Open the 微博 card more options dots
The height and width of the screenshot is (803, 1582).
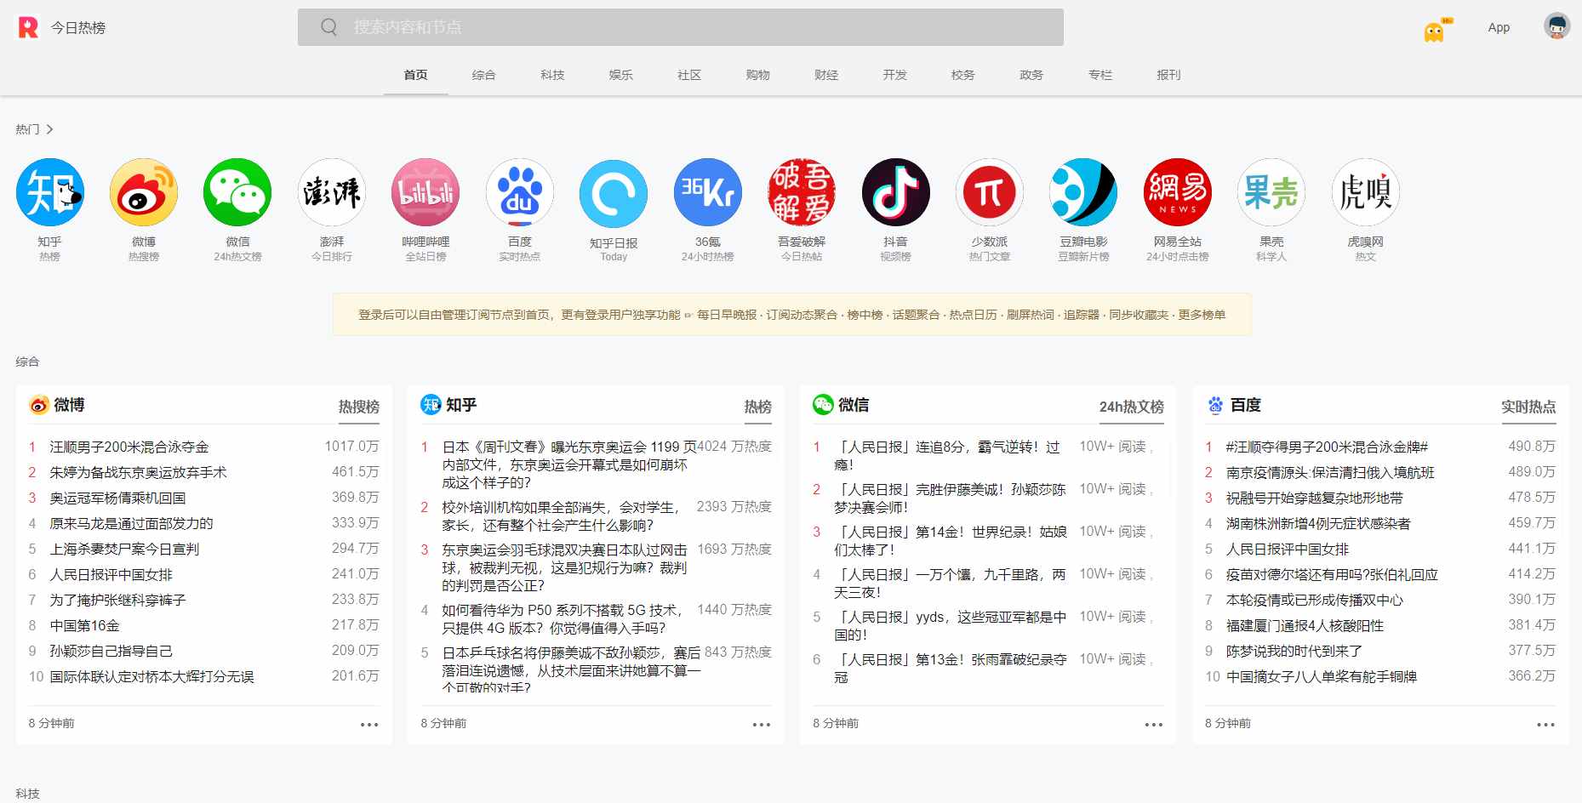369,725
